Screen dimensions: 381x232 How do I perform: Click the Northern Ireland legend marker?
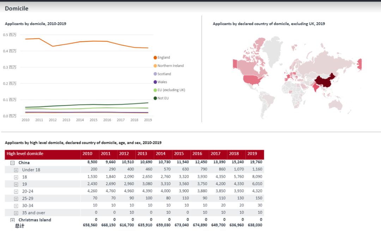click(155, 66)
